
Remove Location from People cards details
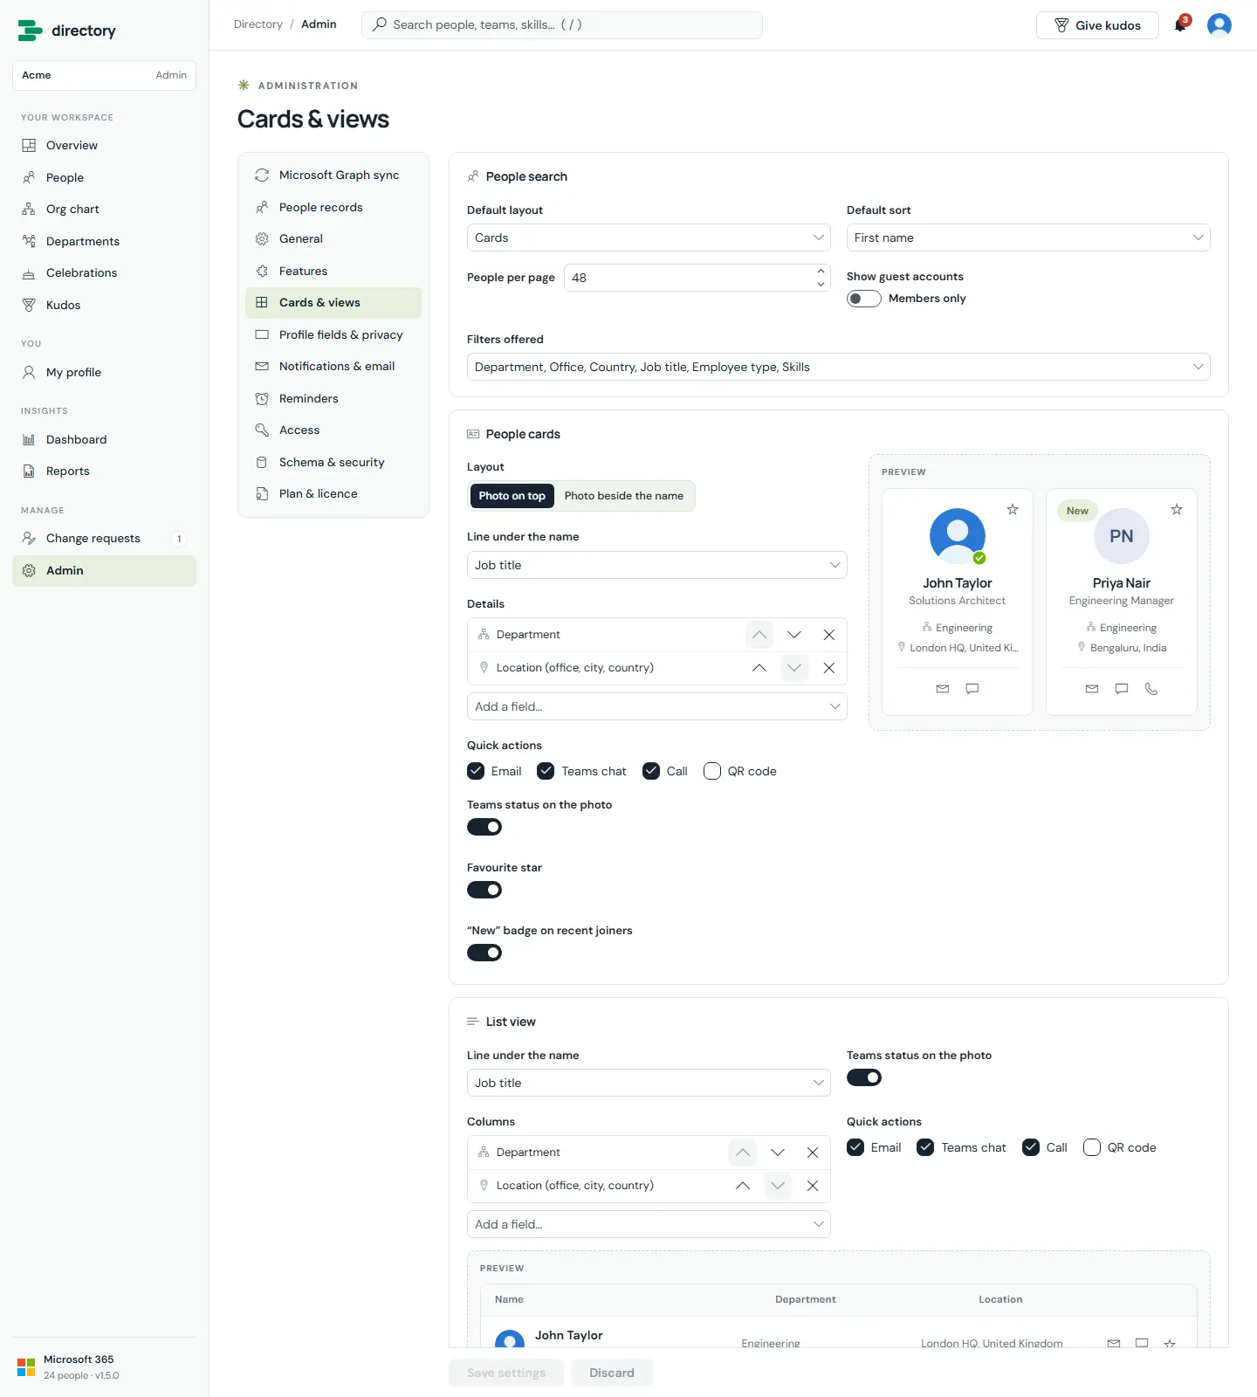click(829, 668)
